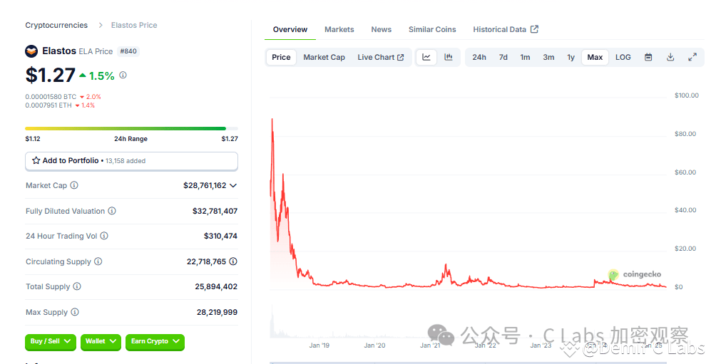Screen dimensions: 711x364
Task: Switch chart to Market Cap view
Action: coord(324,57)
